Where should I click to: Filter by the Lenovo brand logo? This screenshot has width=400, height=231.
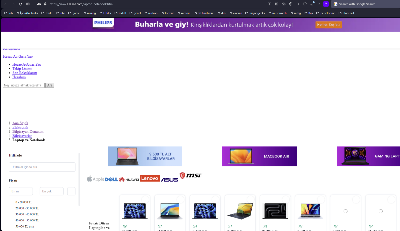(x=150, y=178)
